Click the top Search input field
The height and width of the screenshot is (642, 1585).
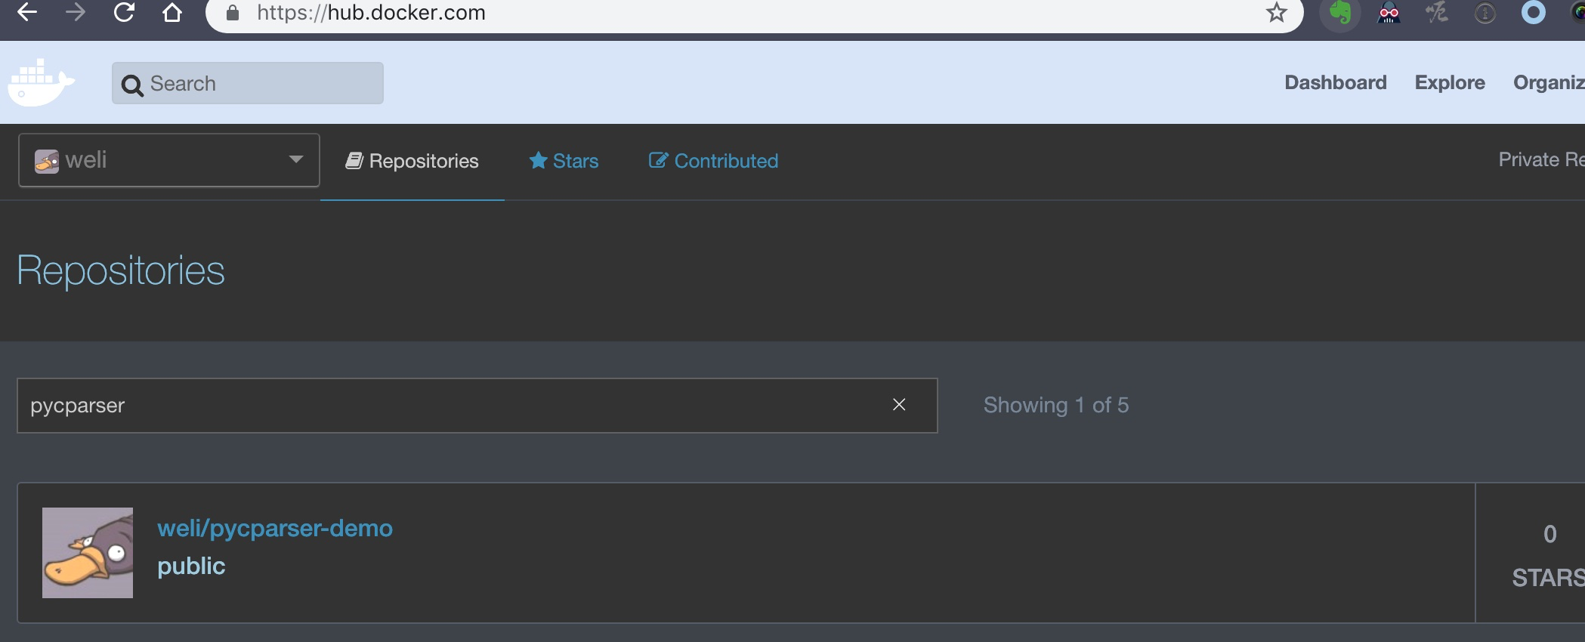248,83
